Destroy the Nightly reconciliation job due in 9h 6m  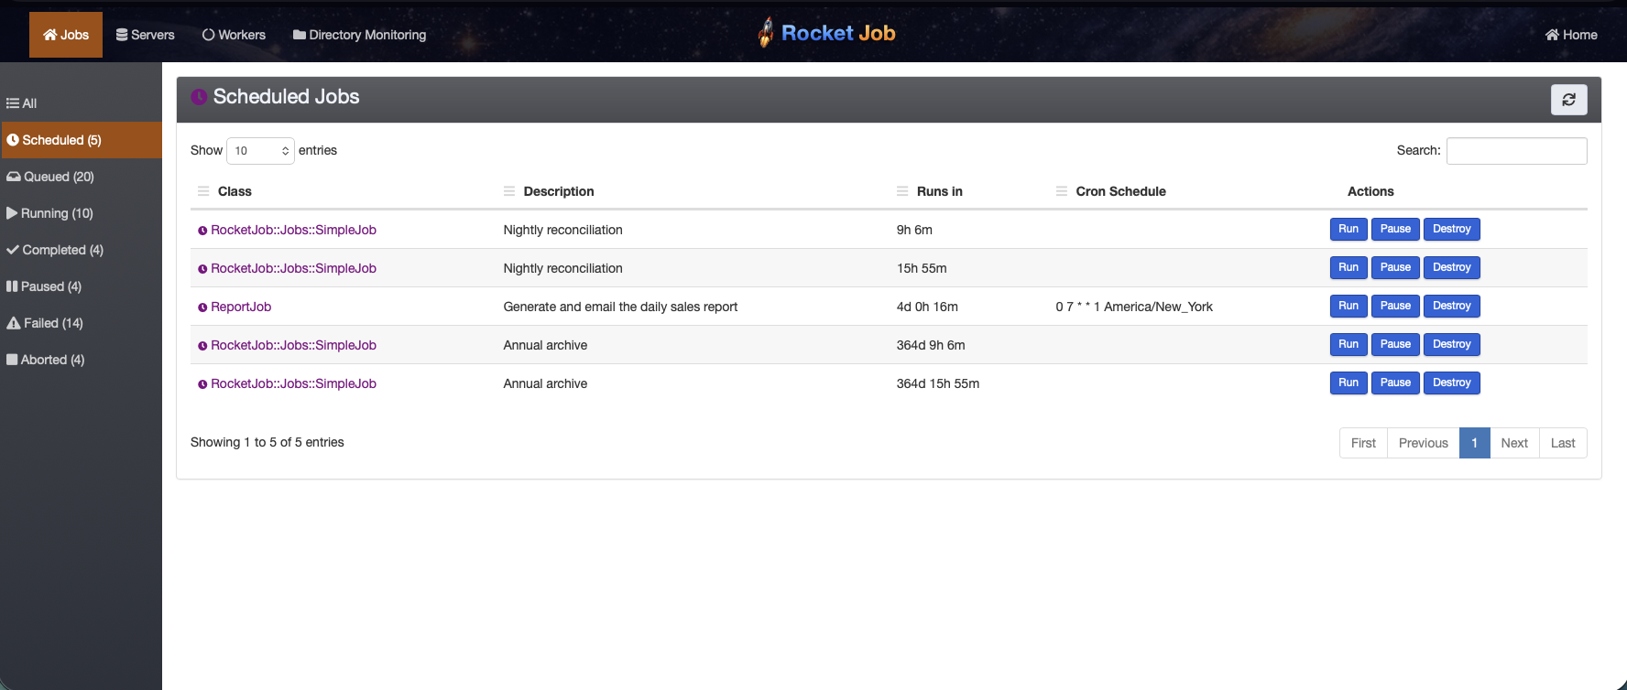coord(1452,229)
